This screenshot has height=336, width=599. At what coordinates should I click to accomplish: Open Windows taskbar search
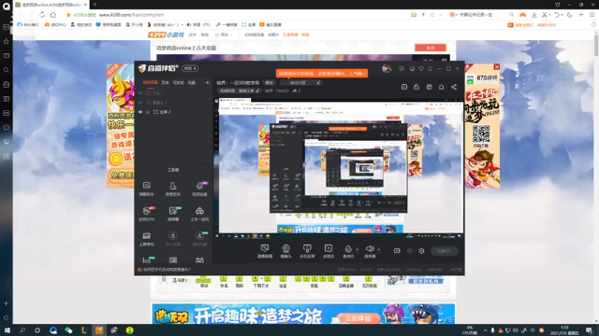(22, 330)
